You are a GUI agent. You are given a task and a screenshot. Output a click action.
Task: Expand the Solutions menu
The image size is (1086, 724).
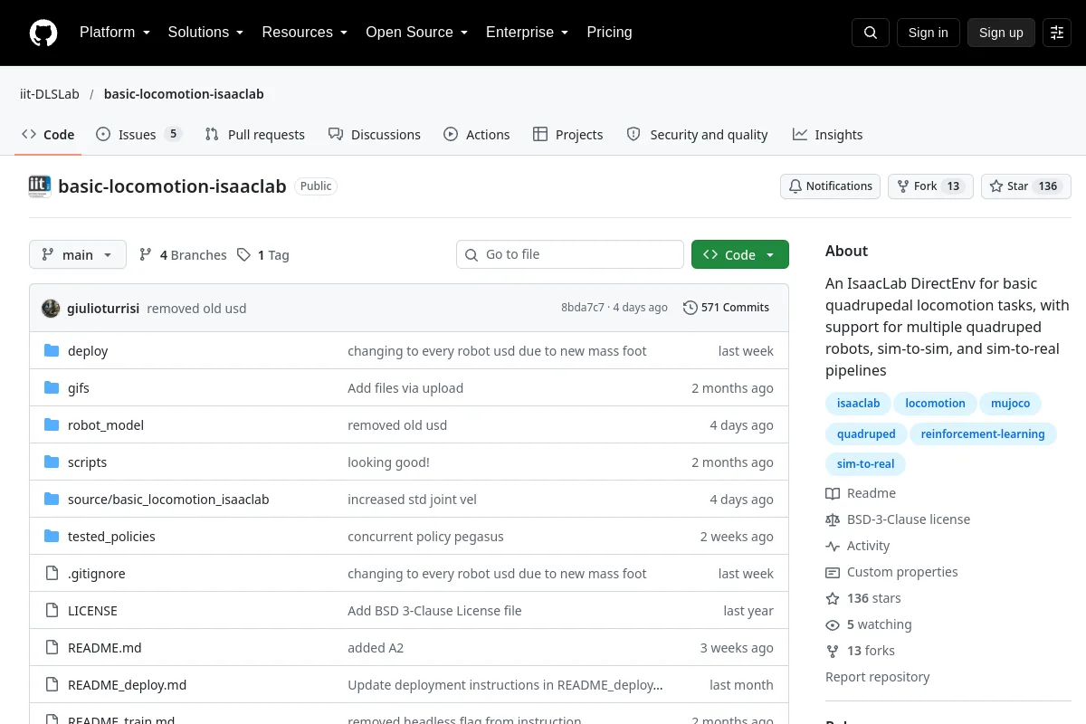206,33
